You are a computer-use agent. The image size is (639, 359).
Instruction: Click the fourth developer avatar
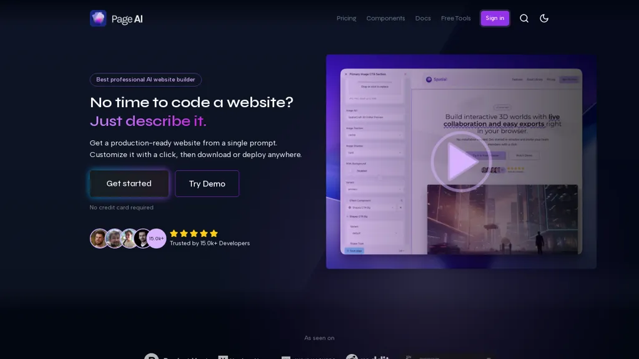[143, 239]
